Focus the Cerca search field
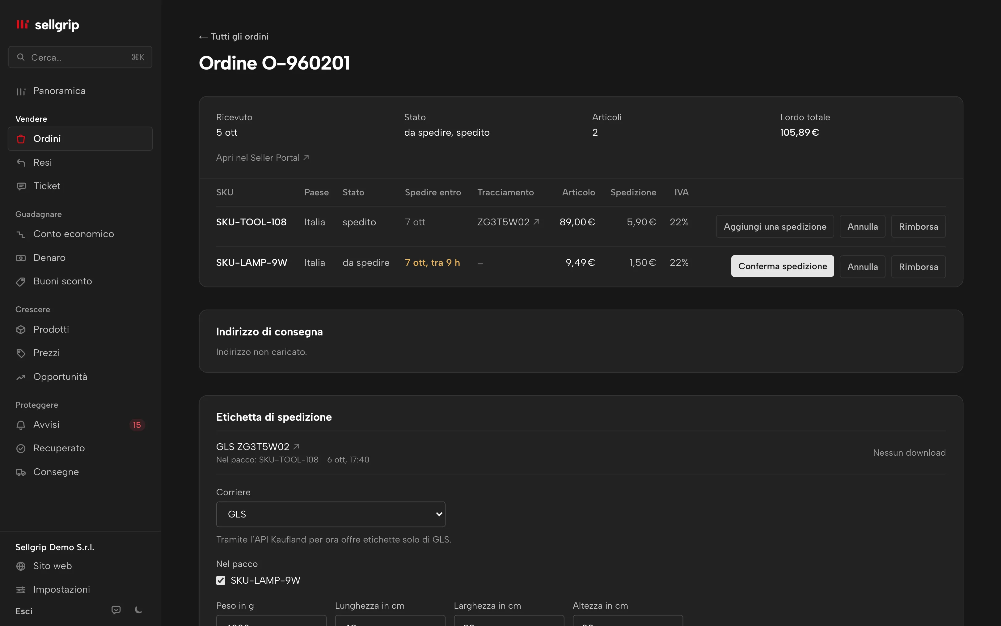This screenshot has width=1001, height=626. coord(80,57)
